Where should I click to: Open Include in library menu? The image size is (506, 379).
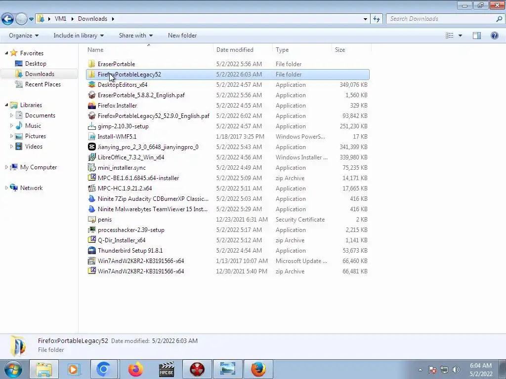coord(79,36)
